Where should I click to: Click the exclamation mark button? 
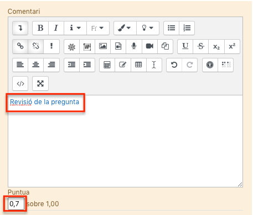click(51, 46)
